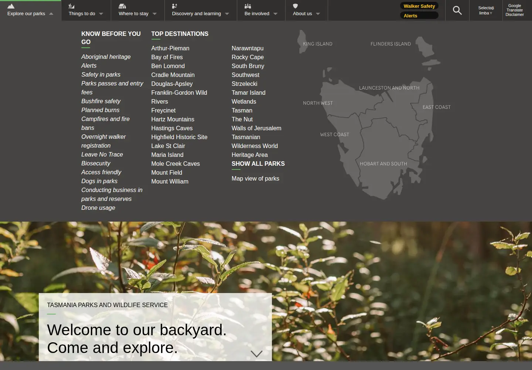Image resolution: width=532 pixels, height=370 pixels.
Task: Click the Discovery and learning icon
Action: tap(174, 6)
